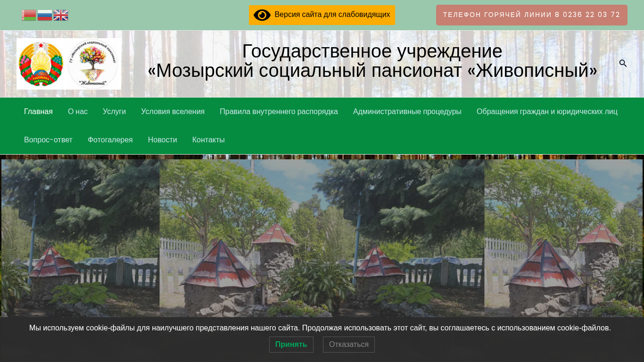Click the garden slideshow banner image

point(322,238)
